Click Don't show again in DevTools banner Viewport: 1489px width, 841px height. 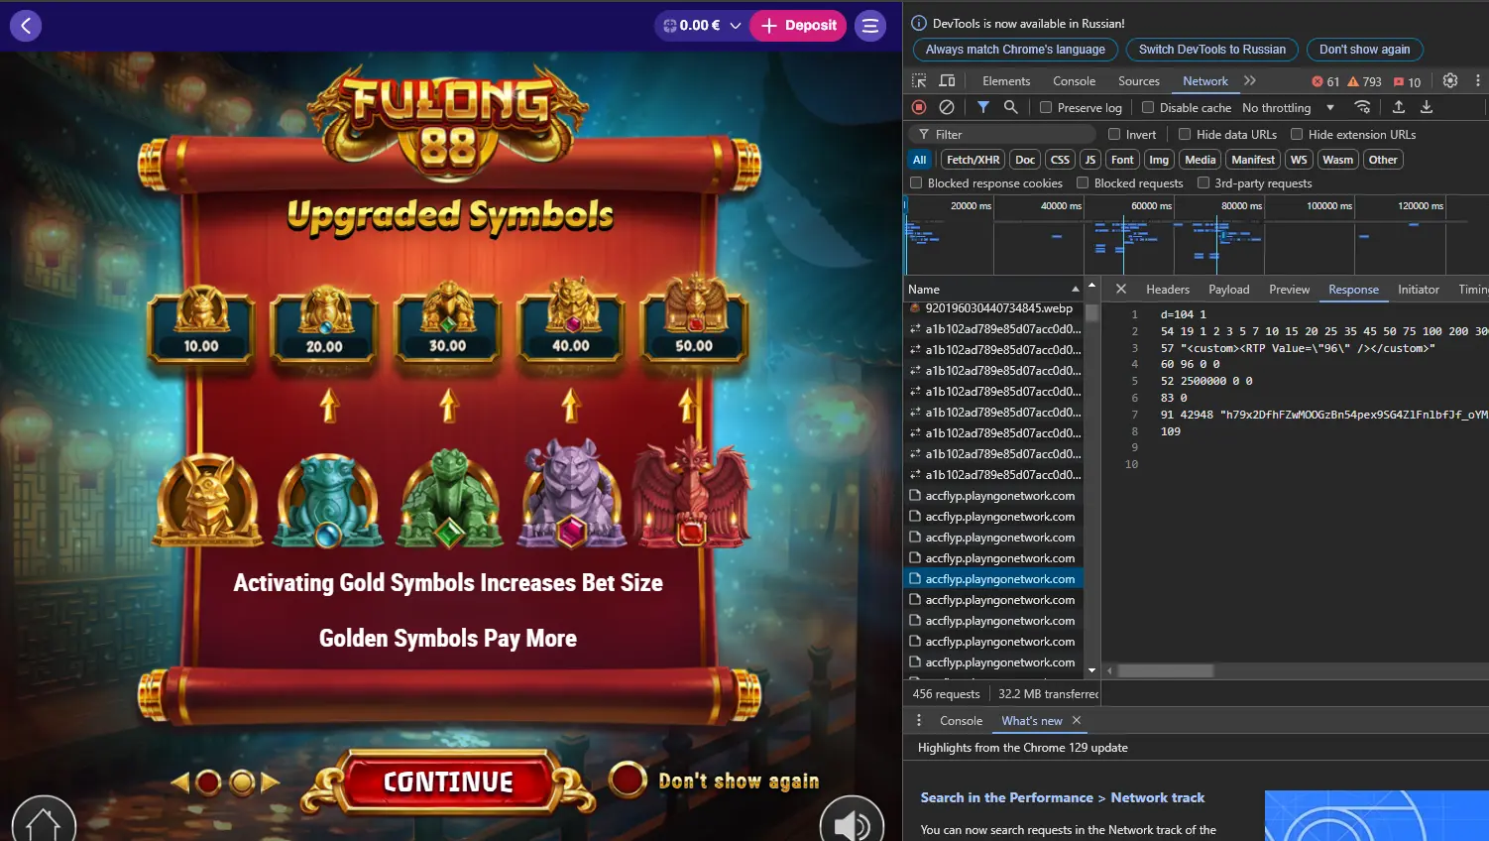[1364, 50]
